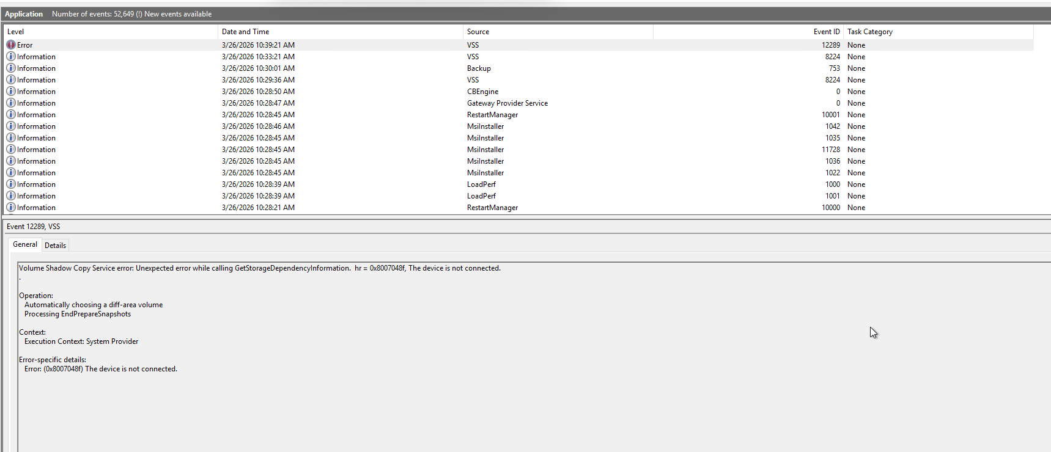This screenshot has width=1051, height=452.
Task: Click event ID '11728'
Action: pos(831,150)
